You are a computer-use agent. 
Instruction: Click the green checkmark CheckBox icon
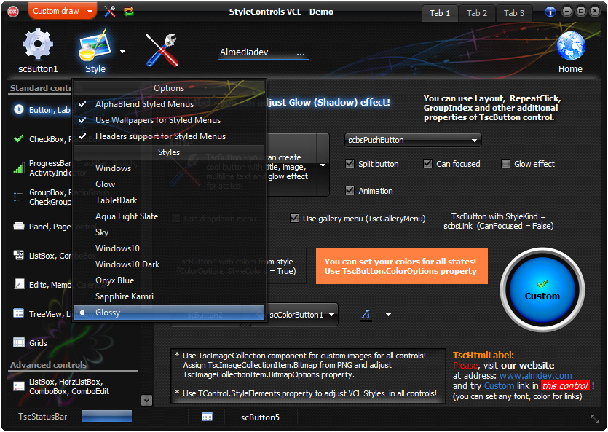18,138
